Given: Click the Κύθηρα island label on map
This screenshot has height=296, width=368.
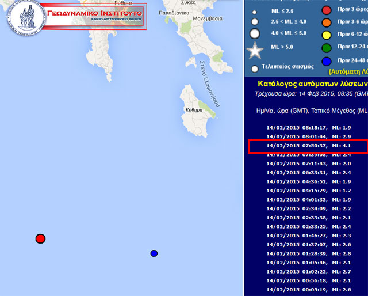Looking at the screenshot, I should [x=194, y=109].
